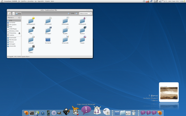Screen dimensions: 186x116
Task: Open the Segnalibri menu
Action: click(x=41, y=1)
